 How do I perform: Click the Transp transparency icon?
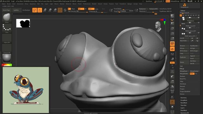172,97
